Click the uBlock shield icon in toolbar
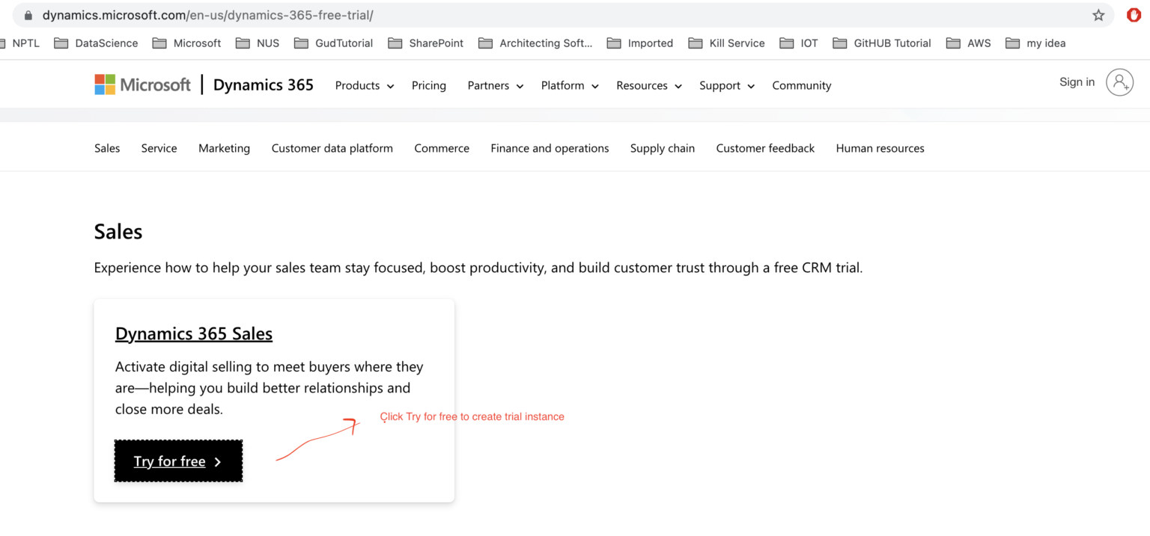The width and height of the screenshot is (1150, 536). click(x=1133, y=14)
